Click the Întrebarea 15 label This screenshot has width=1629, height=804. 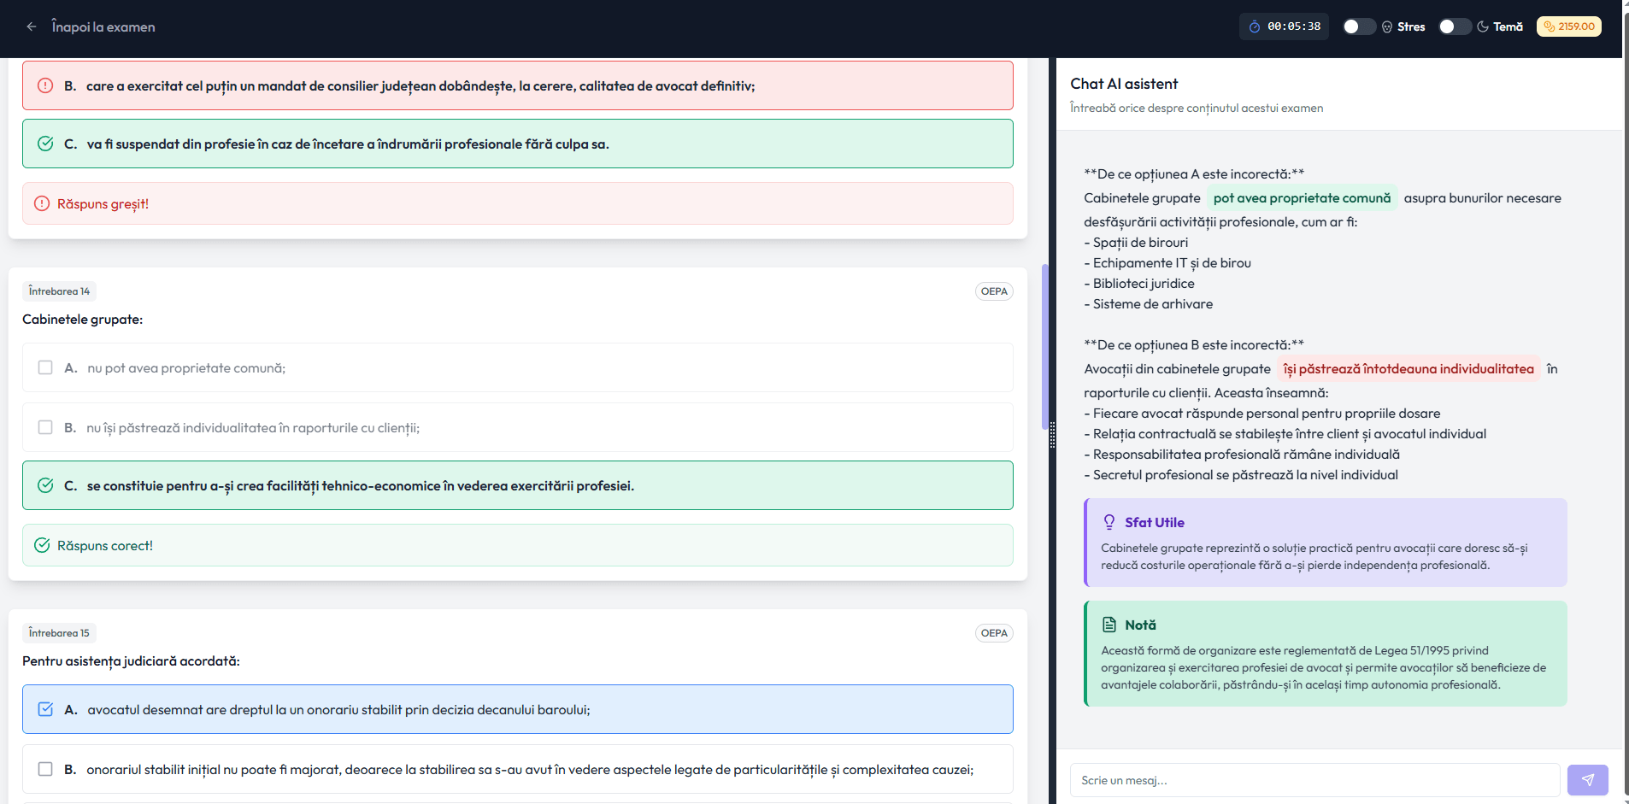coord(59,633)
